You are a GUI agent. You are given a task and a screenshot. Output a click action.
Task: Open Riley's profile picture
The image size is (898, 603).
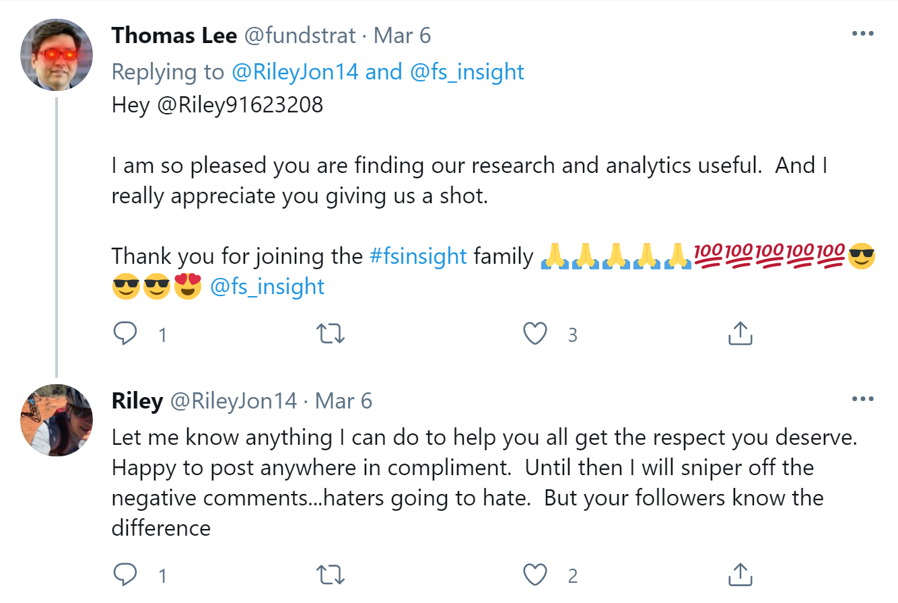(x=57, y=421)
